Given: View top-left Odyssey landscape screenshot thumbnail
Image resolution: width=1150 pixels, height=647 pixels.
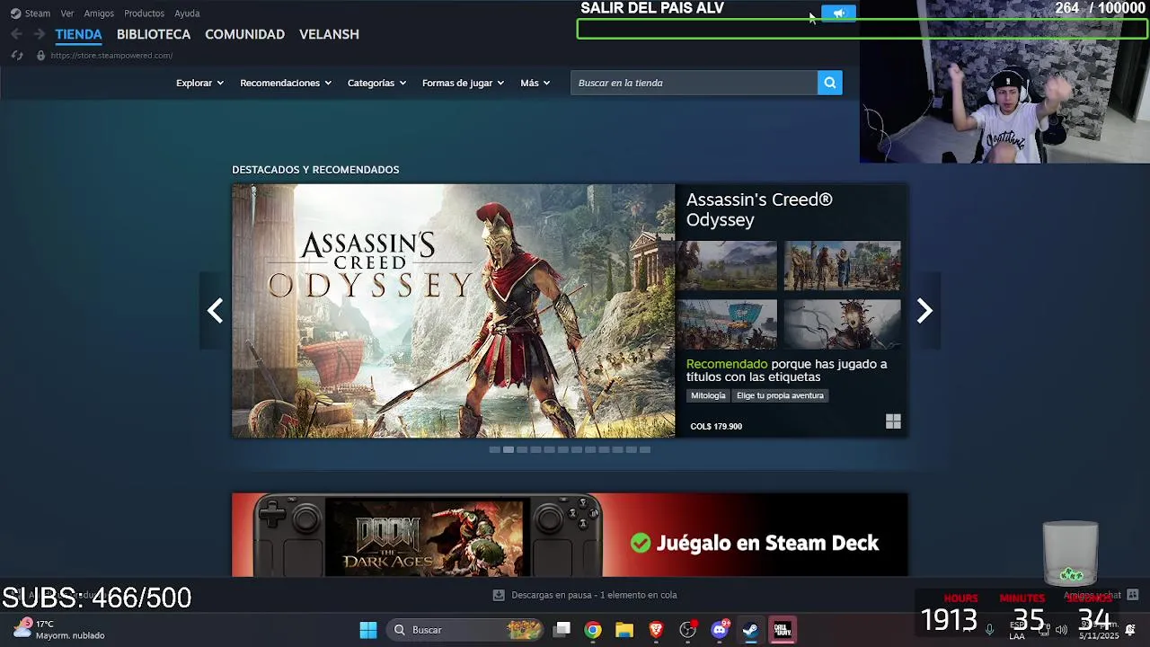Looking at the screenshot, I should [727, 266].
